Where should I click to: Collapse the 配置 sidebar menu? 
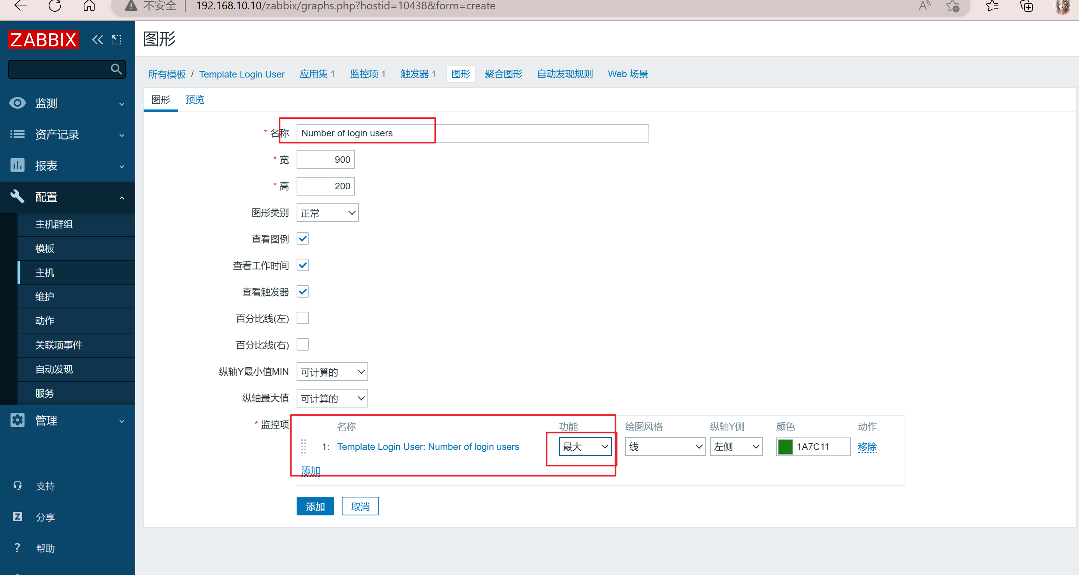pos(67,197)
